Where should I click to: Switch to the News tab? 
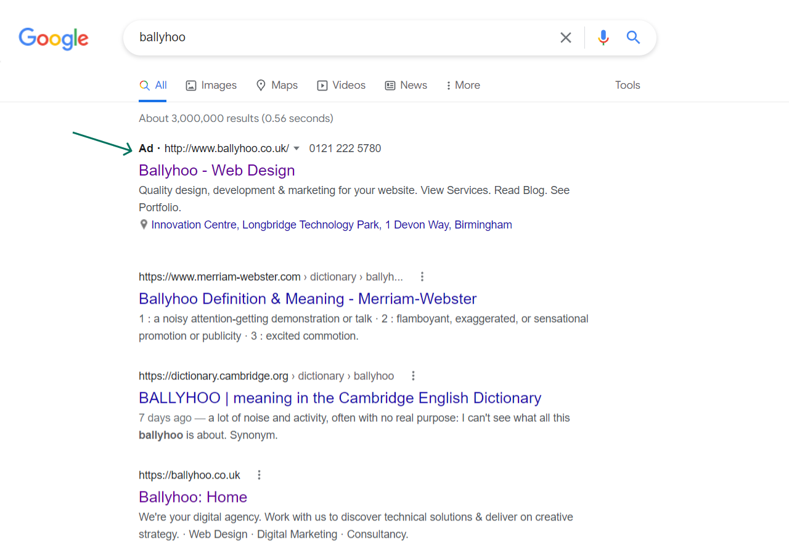406,85
